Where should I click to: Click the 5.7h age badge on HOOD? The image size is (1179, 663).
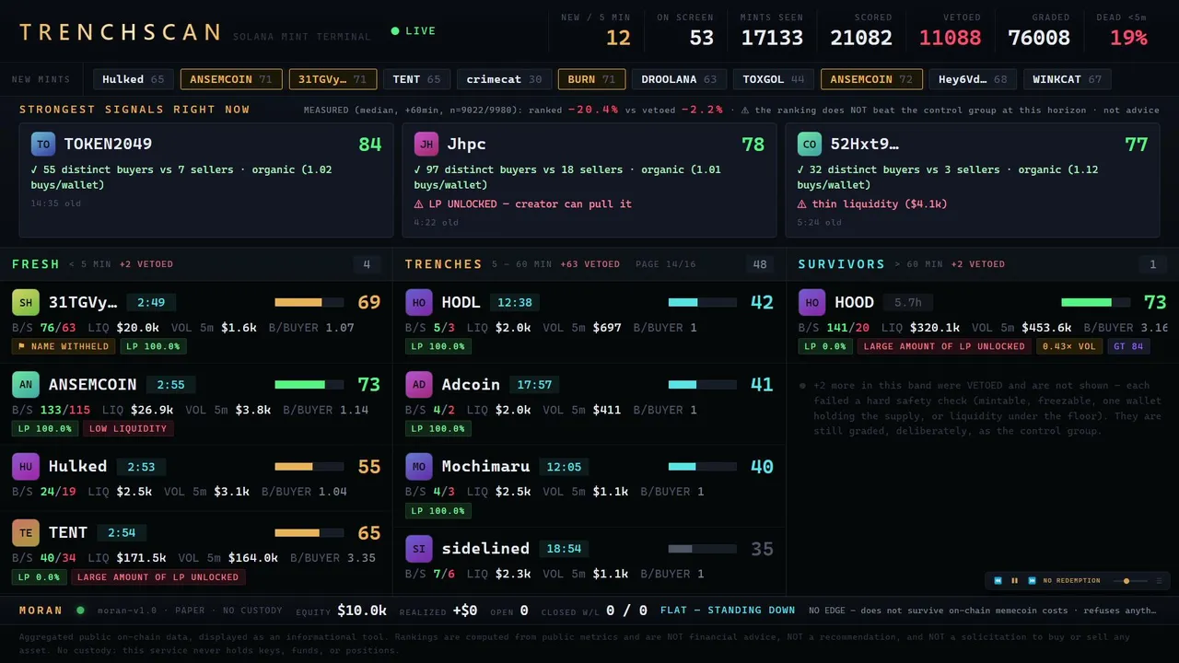tap(908, 302)
